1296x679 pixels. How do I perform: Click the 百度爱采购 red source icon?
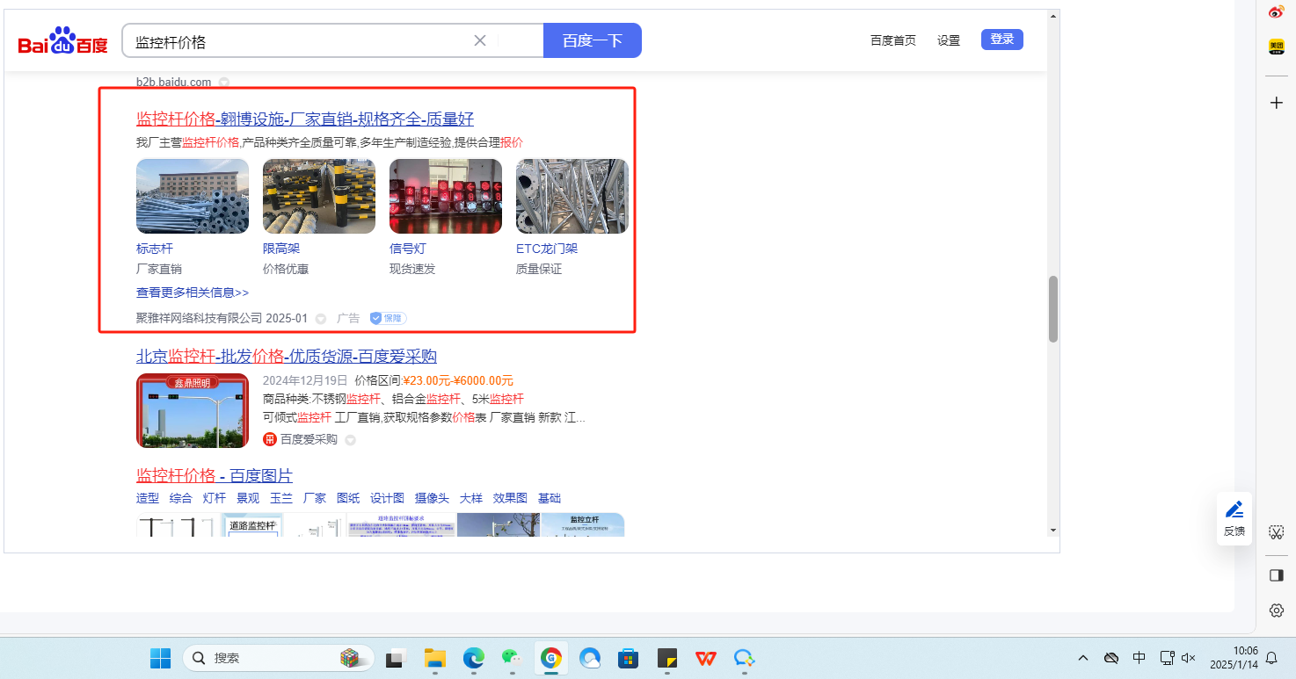tap(270, 439)
